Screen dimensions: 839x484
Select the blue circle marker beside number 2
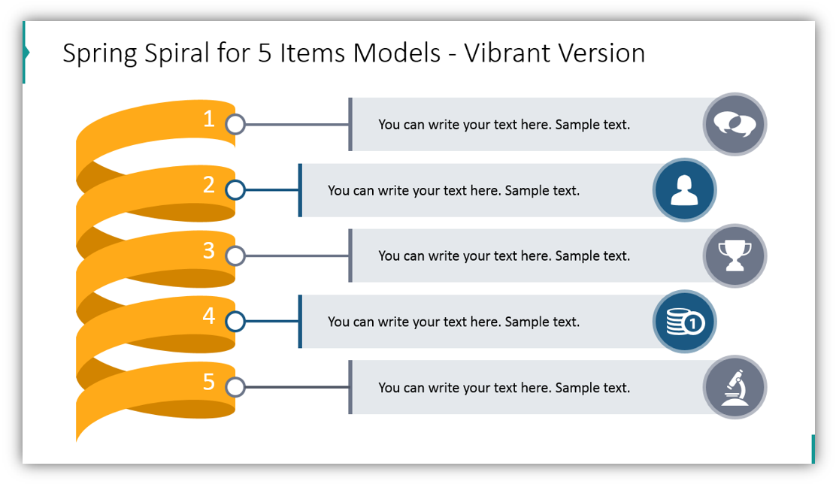point(235,190)
